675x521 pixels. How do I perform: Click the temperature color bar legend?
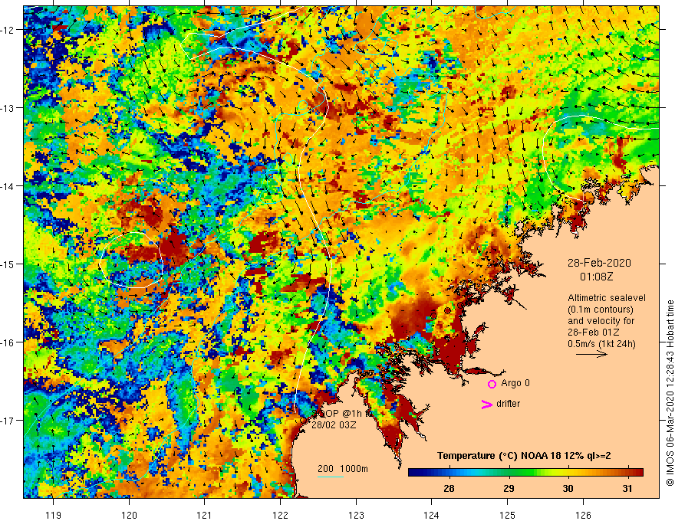[x=525, y=473]
